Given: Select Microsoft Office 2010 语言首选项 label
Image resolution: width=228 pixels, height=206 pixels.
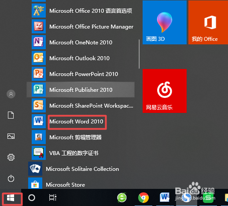Looking at the screenshot, I should [x=91, y=11].
